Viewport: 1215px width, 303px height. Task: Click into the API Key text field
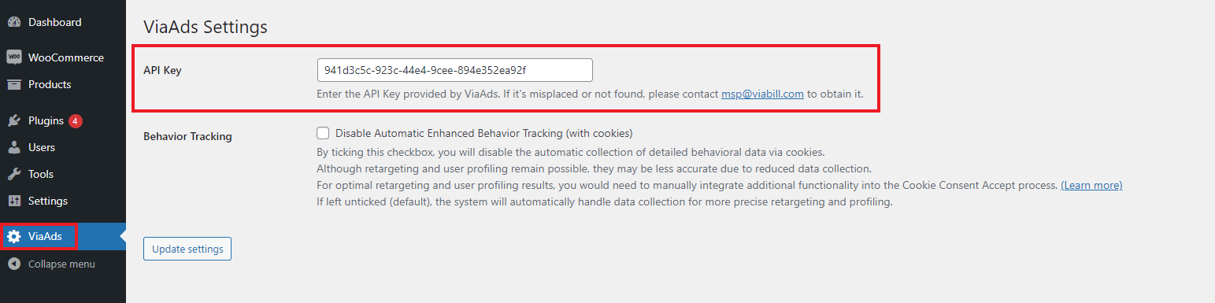pos(455,70)
